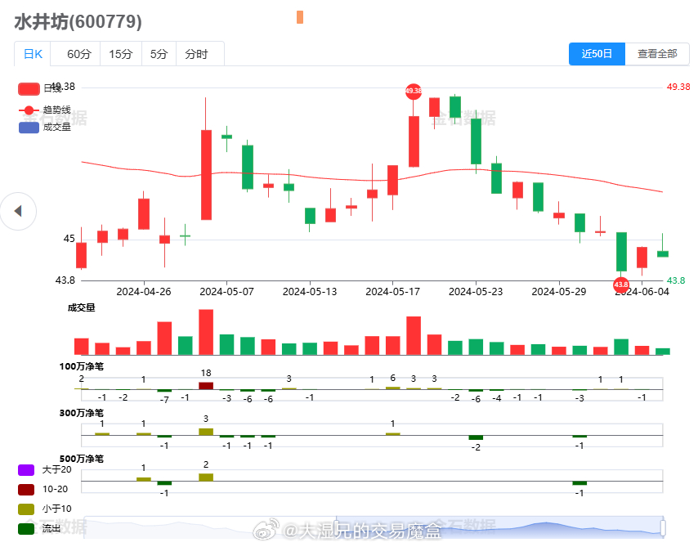698x547 pixels.
Task: Click the 成交量 volume section heading
Action: tap(81, 307)
